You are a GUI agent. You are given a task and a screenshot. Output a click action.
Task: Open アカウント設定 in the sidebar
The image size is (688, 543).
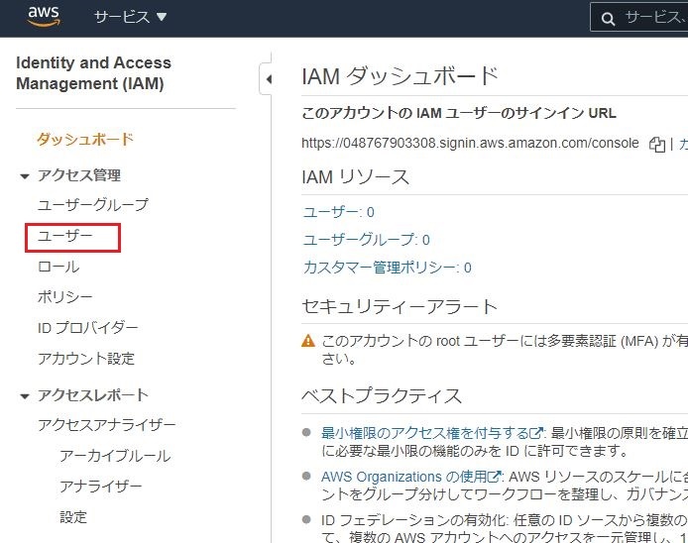[86, 359]
